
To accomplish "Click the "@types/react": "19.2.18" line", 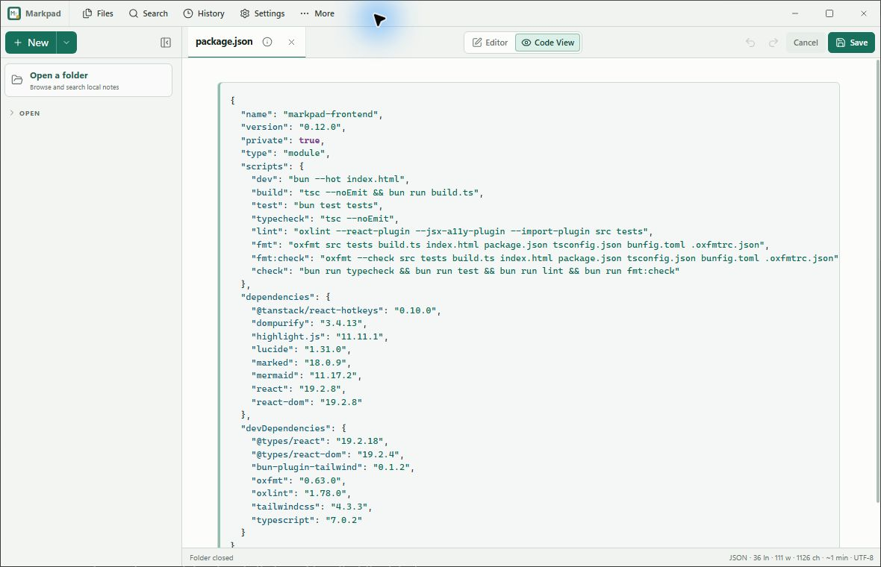I will pyautogui.click(x=319, y=441).
